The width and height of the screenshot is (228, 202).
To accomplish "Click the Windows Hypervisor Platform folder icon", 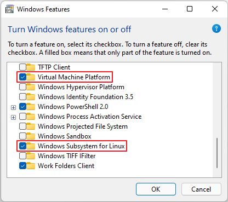I will tap(31, 87).
